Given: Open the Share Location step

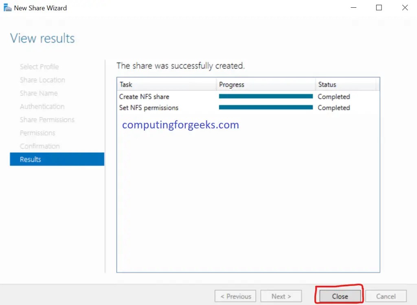Looking at the screenshot, I should pyautogui.click(x=42, y=80).
